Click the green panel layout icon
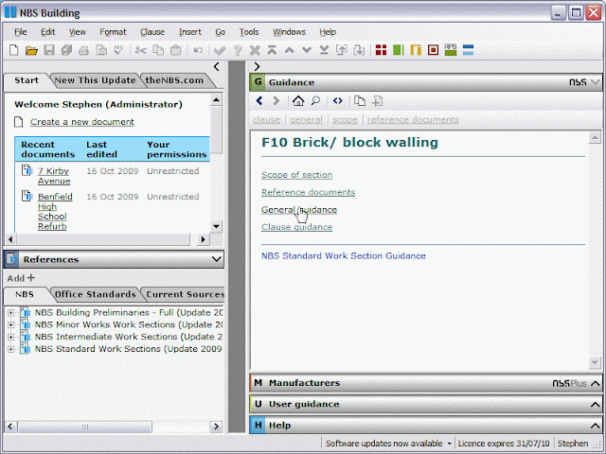The width and height of the screenshot is (606, 454). click(x=398, y=50)
